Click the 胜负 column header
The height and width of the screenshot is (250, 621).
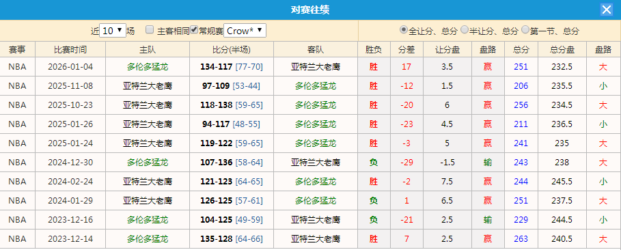[x=374, y=50]
